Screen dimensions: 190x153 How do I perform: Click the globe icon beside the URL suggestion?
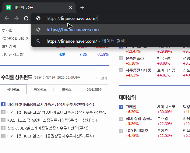click(x=38, y=30)
